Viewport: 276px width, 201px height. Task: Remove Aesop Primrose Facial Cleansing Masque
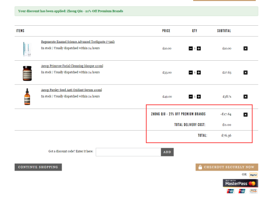pos(245,73)
